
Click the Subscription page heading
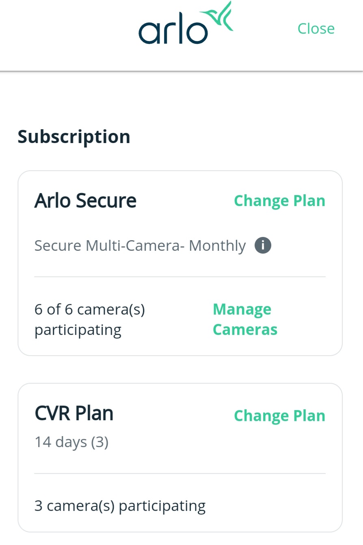click(x=73, y=137)
